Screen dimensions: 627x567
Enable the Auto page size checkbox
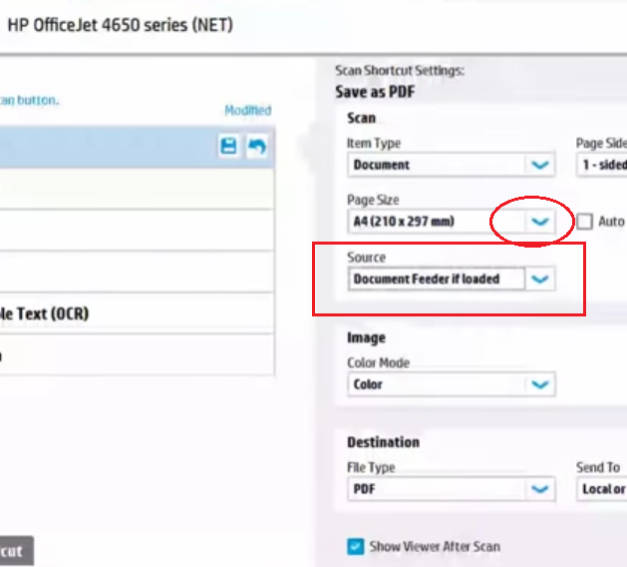coord(584,222)
